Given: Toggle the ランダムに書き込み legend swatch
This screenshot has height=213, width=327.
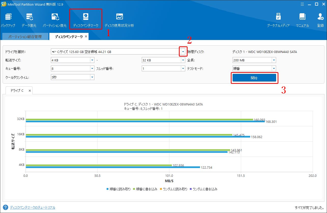Looking at the screenshot, I should click(x=191, y=189).
